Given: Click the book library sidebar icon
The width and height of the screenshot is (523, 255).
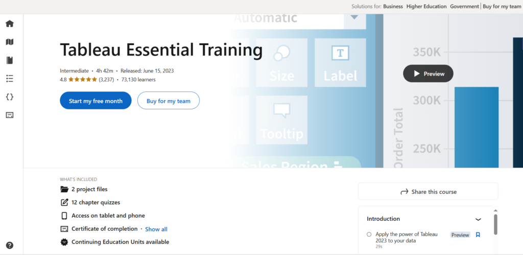Looking at the screenshot, I should pyautogui.click(x=10, y=60).
